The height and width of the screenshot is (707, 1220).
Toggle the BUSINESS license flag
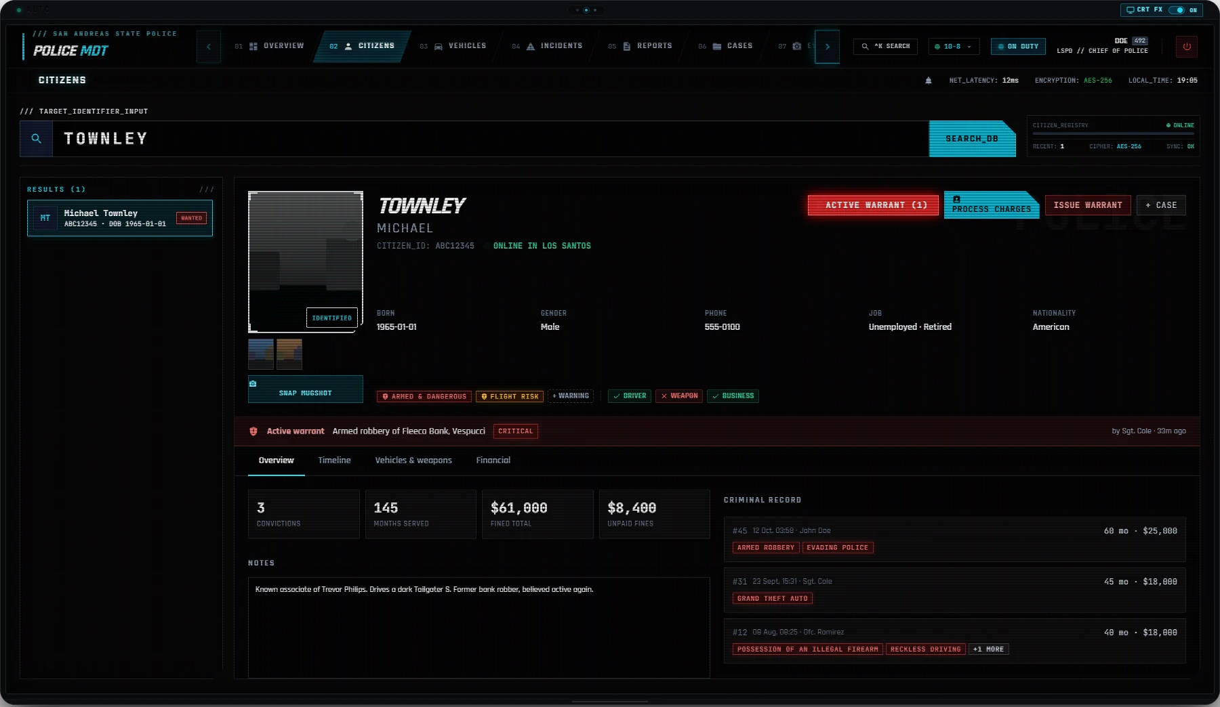[733, 396]
